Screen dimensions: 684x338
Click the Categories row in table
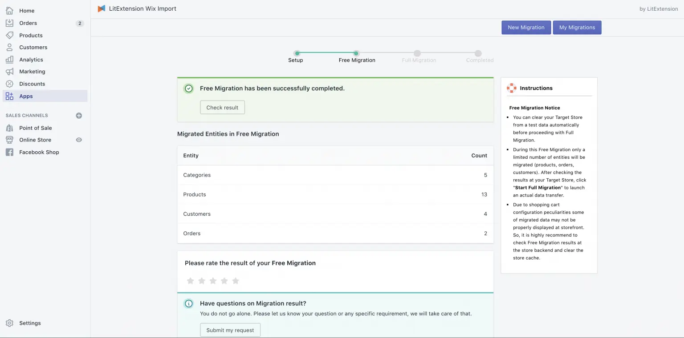pos(335,175)
